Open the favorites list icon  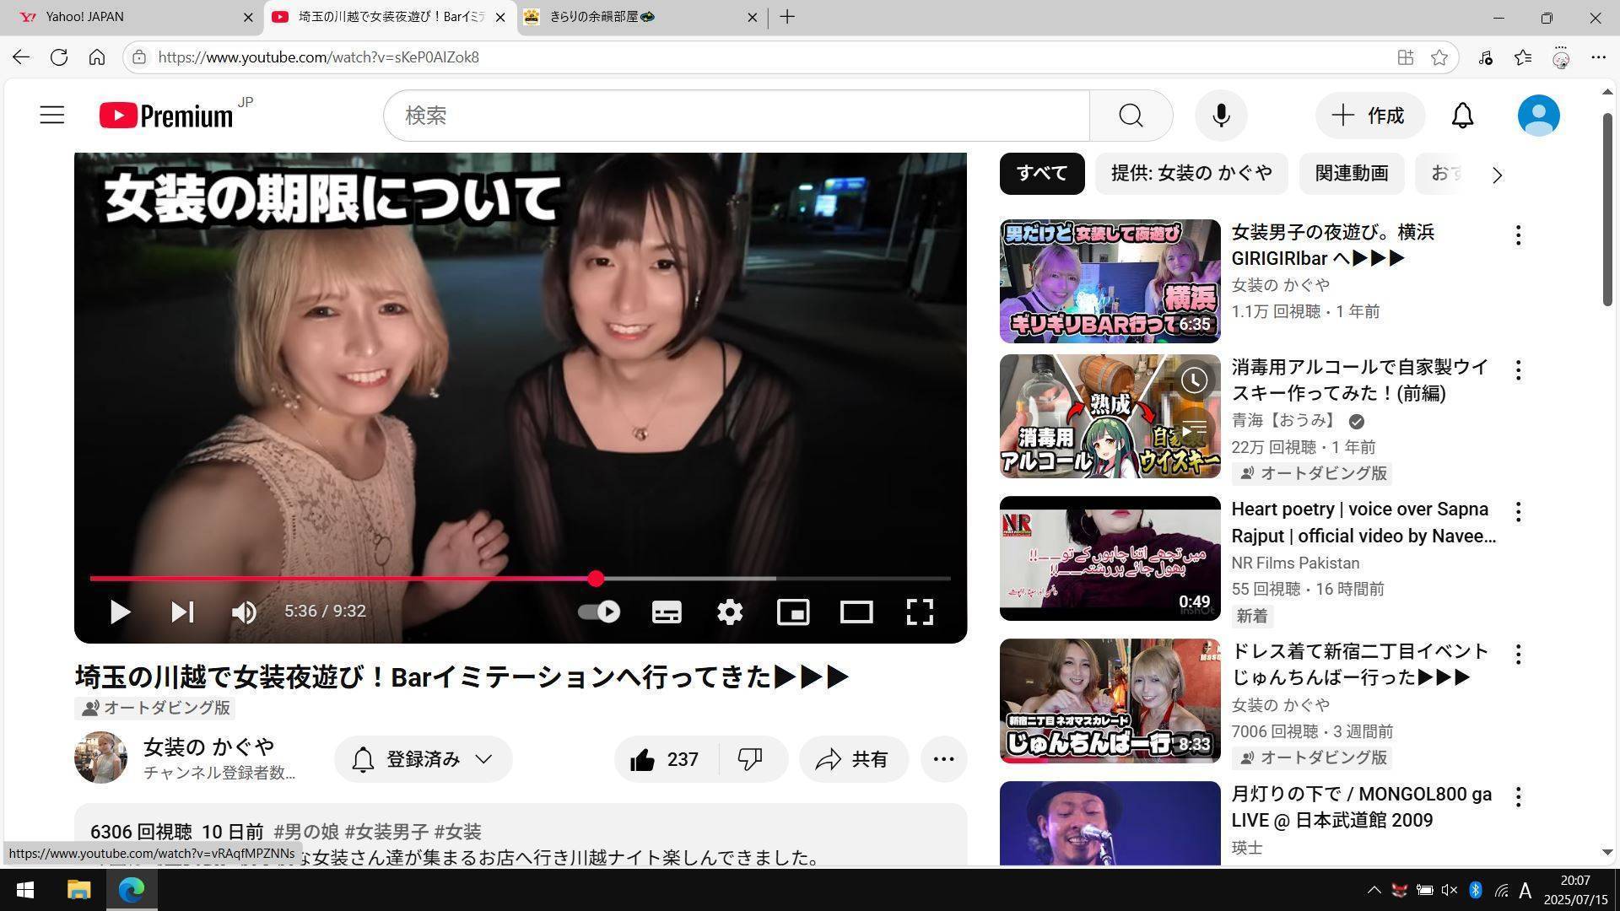(1523, 57)
